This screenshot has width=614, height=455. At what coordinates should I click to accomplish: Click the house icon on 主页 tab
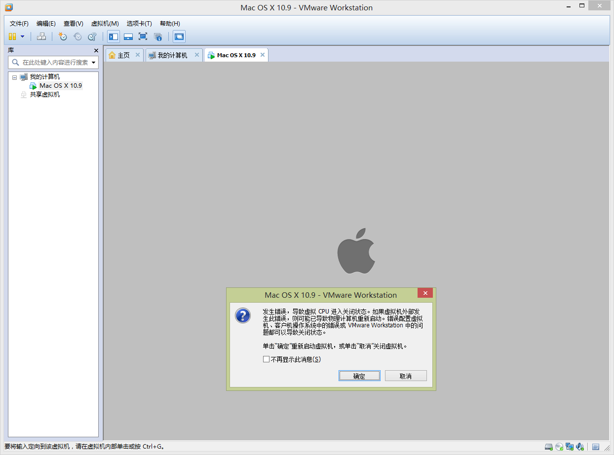click(x=112, y=55)
